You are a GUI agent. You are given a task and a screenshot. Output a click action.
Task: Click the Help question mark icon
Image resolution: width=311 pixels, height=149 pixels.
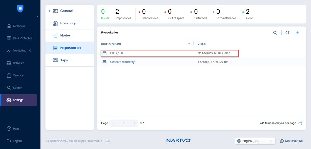(x=9, y=129)
